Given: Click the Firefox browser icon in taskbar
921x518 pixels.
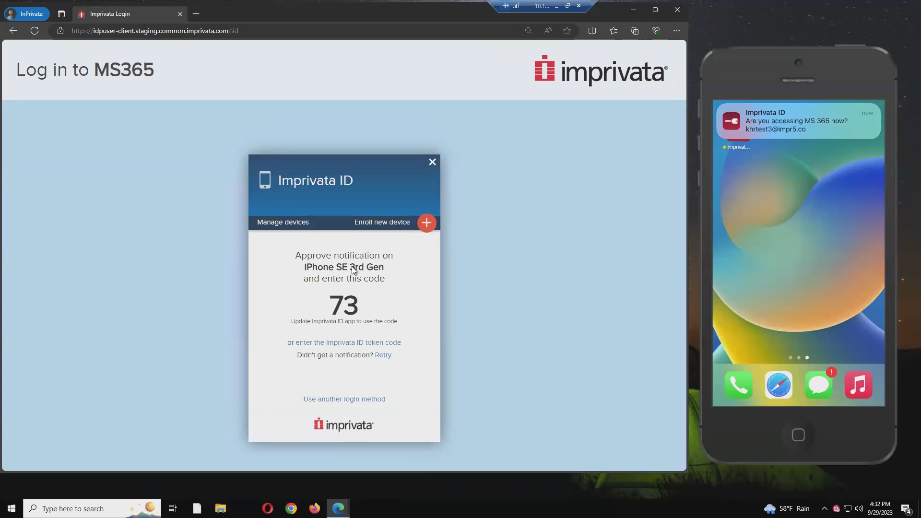Looking at the screenshot, I should [x=315, y=508].
